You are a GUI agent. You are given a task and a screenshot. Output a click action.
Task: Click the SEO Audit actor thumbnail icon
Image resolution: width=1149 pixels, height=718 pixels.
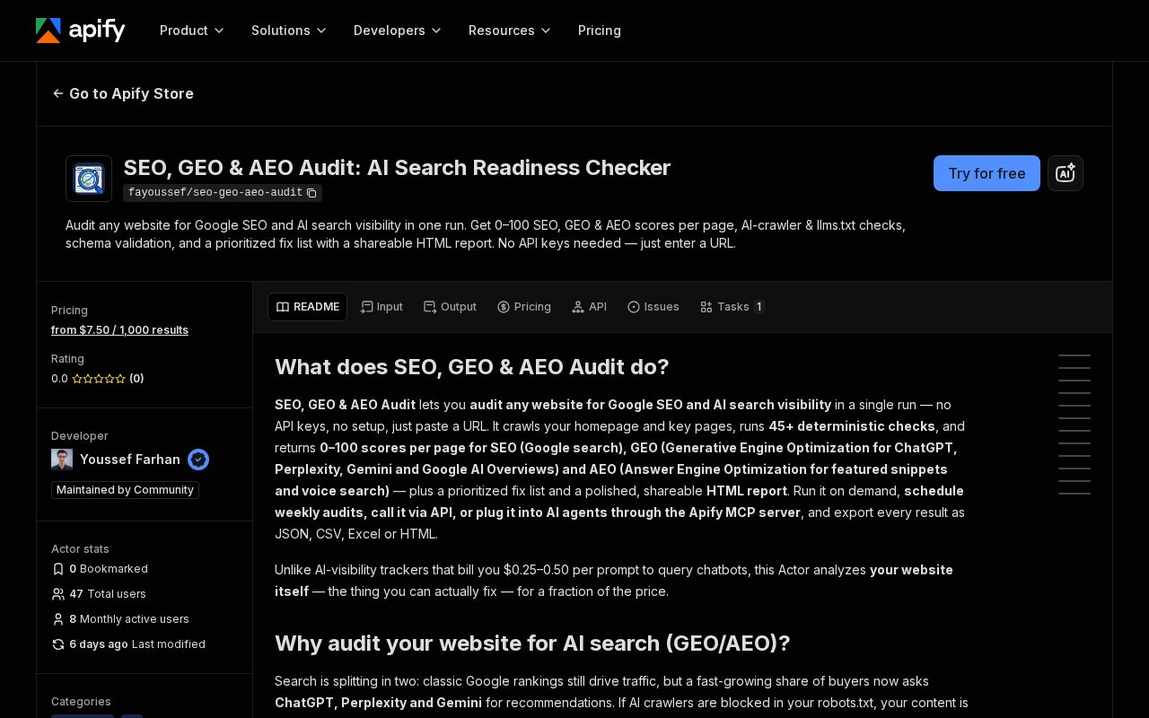[89, 179]
